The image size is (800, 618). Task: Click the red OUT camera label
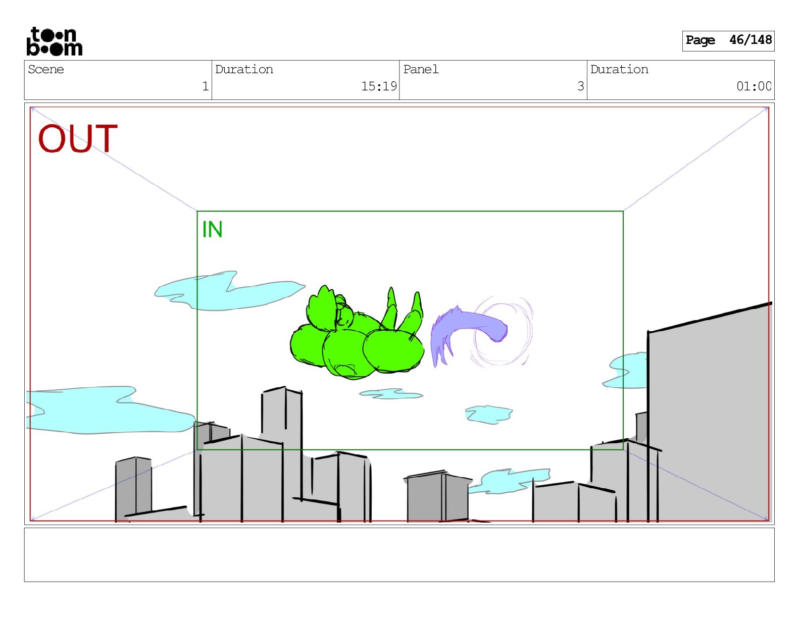click(x=78, y=139)
